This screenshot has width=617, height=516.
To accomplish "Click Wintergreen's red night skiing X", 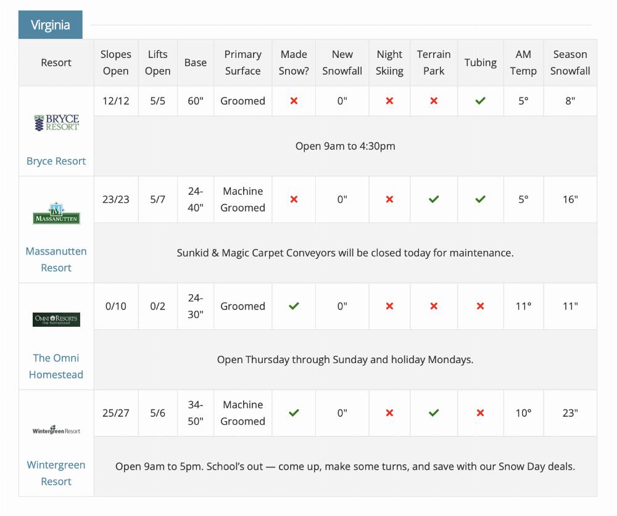I will 389,413.
